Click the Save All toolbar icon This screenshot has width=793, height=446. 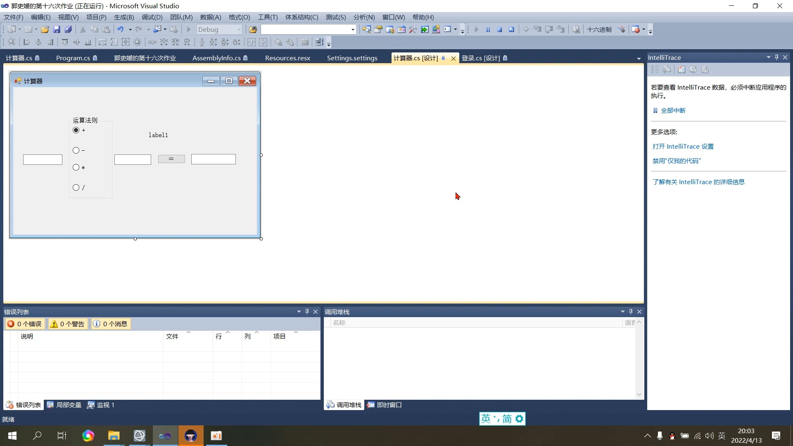[x=68, y=29]
